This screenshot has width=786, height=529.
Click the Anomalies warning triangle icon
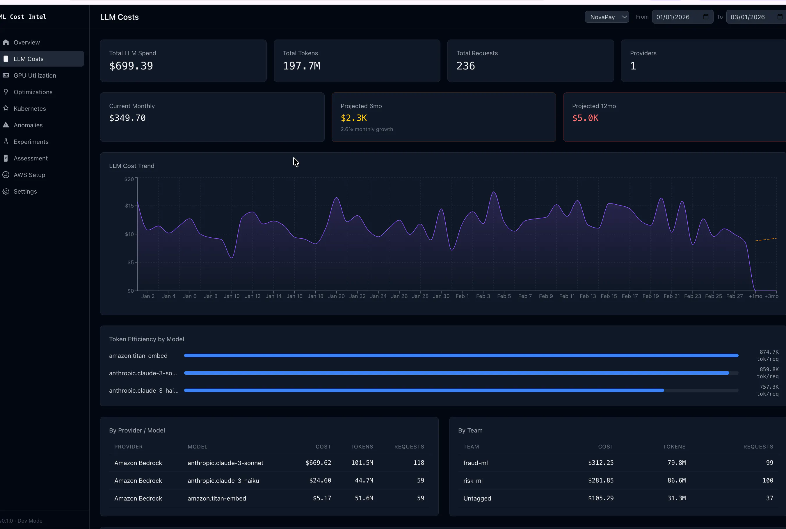click(x=6, y=125)
